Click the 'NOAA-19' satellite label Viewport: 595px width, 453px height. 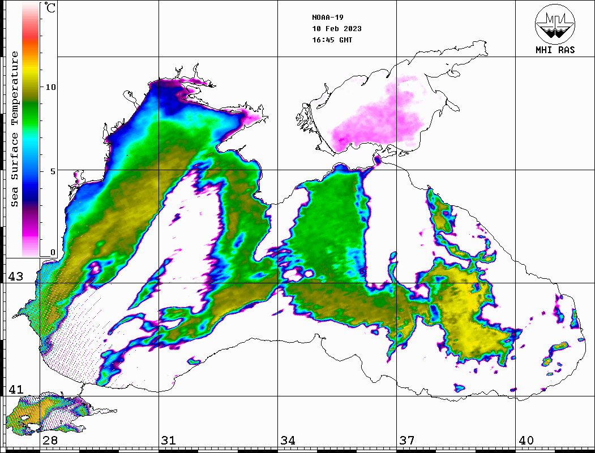(x=328, y=18)
